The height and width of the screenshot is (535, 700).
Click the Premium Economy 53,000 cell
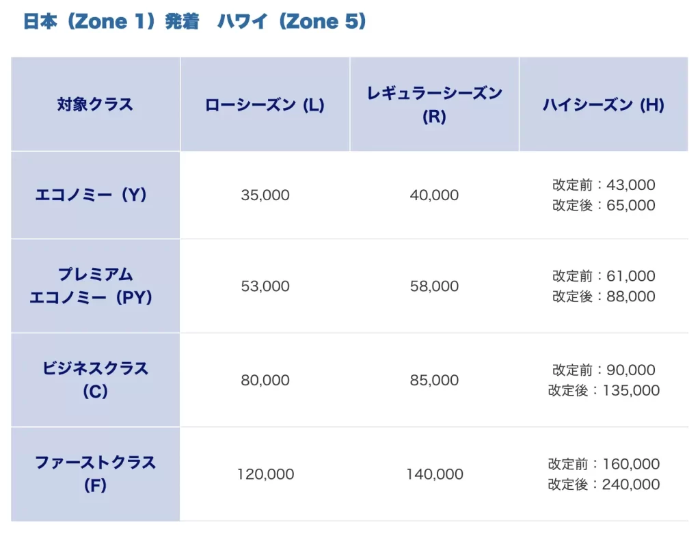[x=265, y=286]
